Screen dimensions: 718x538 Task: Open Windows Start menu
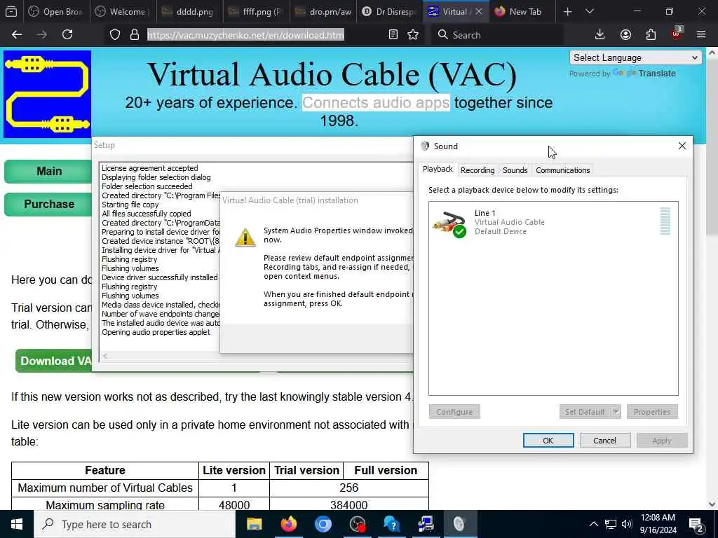tap(17, 524)
